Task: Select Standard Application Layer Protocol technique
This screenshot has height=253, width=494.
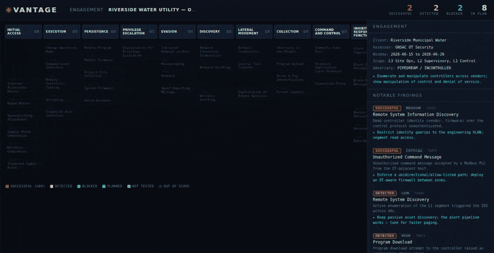Action: (331, 67)
